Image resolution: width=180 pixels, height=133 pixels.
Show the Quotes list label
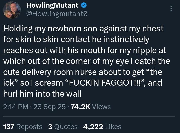(66, 126)
